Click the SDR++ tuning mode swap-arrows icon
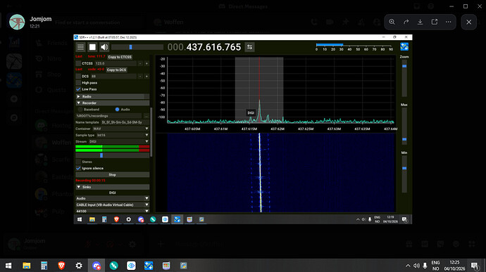 (249, 47)
